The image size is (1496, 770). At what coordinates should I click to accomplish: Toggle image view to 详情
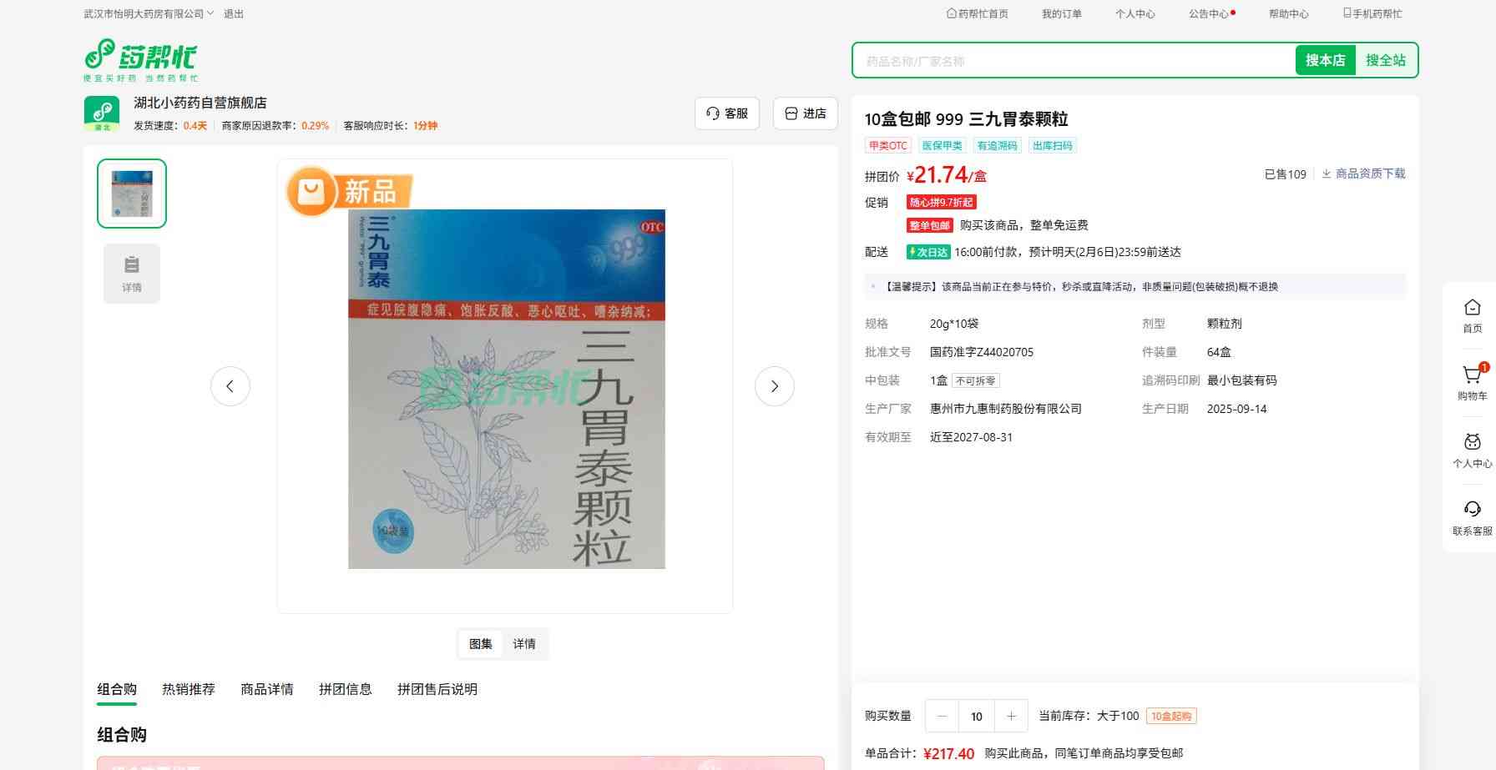524,644
